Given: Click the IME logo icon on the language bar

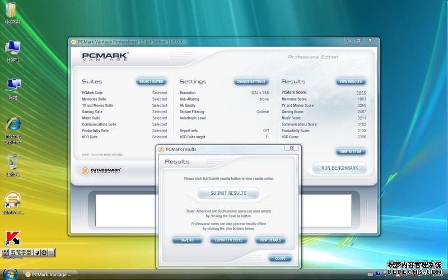Looking at the screenshot, I should tap(5, 253).
